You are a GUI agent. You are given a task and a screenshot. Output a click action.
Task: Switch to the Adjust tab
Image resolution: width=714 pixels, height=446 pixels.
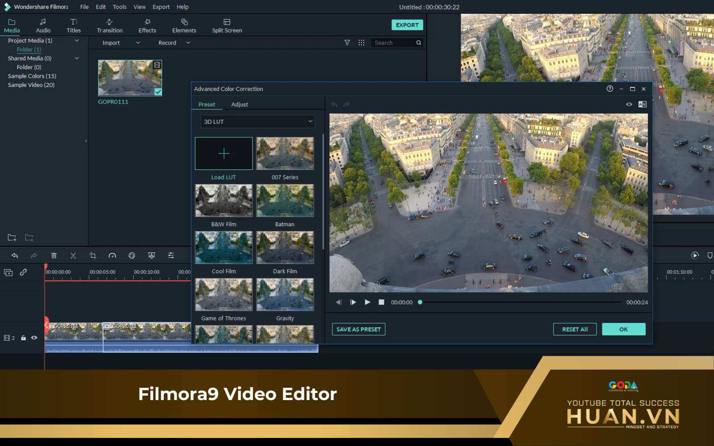click(239, 104)
